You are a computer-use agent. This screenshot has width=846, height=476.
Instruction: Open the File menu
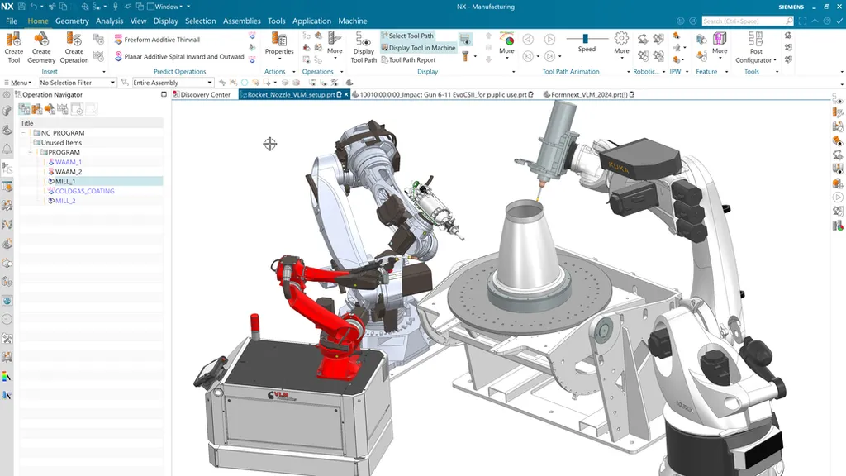pos(12,21)
